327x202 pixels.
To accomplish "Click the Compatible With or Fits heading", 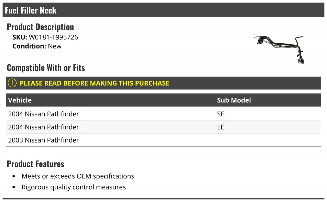I will tap(46, 68).
